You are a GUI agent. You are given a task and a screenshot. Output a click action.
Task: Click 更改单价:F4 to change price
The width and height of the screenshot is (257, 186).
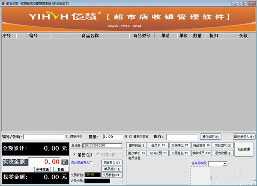pos(136,153)
